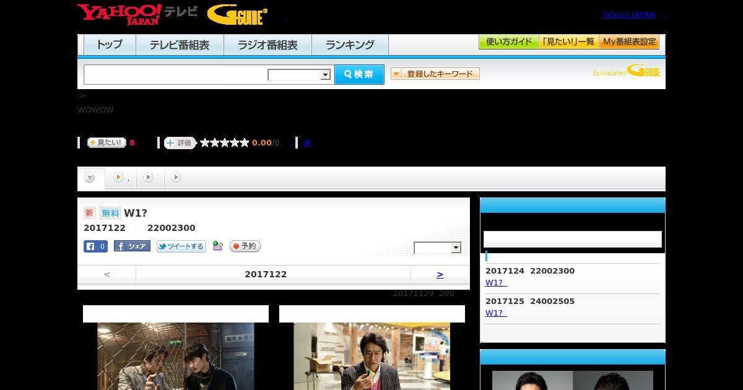This screenshot has height=390, width=743.
Task: Open the search category dropdown
Action: click(x=299, y=75)
